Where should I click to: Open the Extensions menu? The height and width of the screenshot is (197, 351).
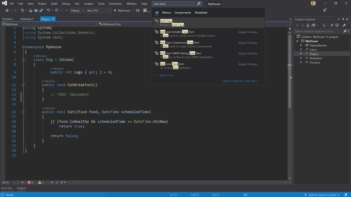(x=115, y=4)
